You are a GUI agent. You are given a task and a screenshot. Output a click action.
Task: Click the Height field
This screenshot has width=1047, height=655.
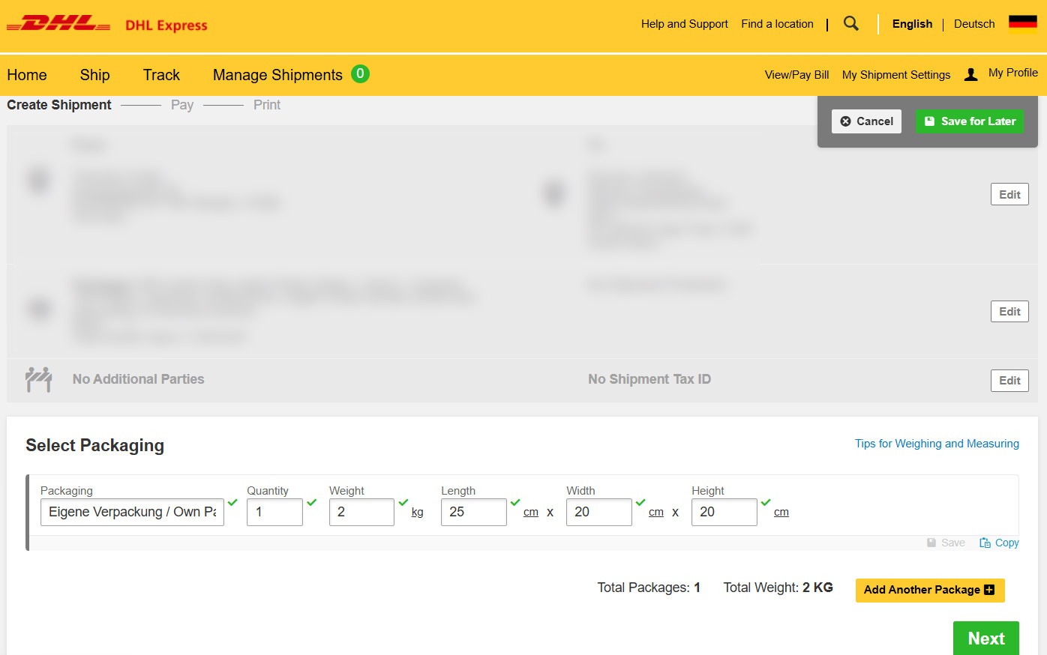coord(724,512)
